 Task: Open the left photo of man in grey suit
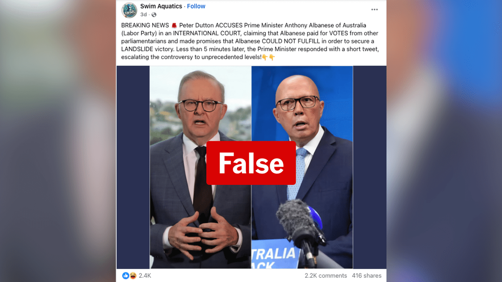click(200, 167)
